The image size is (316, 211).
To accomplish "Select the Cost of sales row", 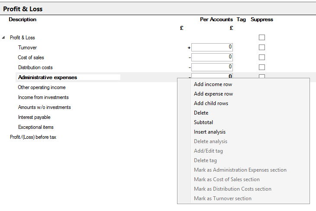I will pos(31,58).
